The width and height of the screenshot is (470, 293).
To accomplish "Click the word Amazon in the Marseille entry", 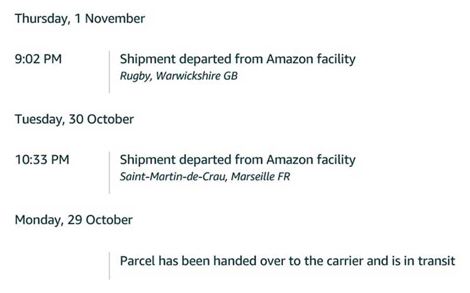I will (288, 159).
